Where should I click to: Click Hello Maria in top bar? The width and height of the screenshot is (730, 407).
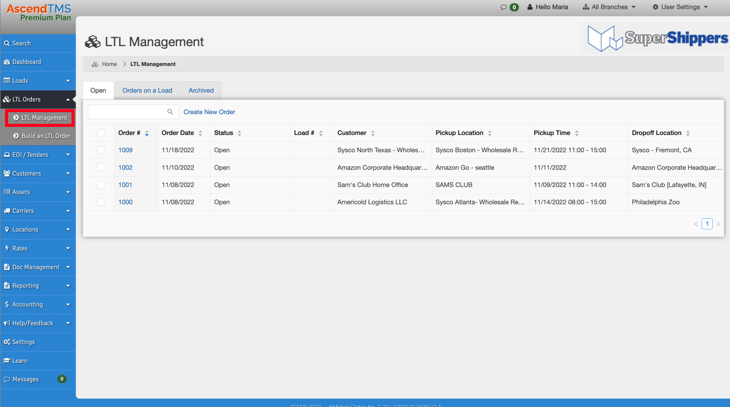[x=548, y=7]
